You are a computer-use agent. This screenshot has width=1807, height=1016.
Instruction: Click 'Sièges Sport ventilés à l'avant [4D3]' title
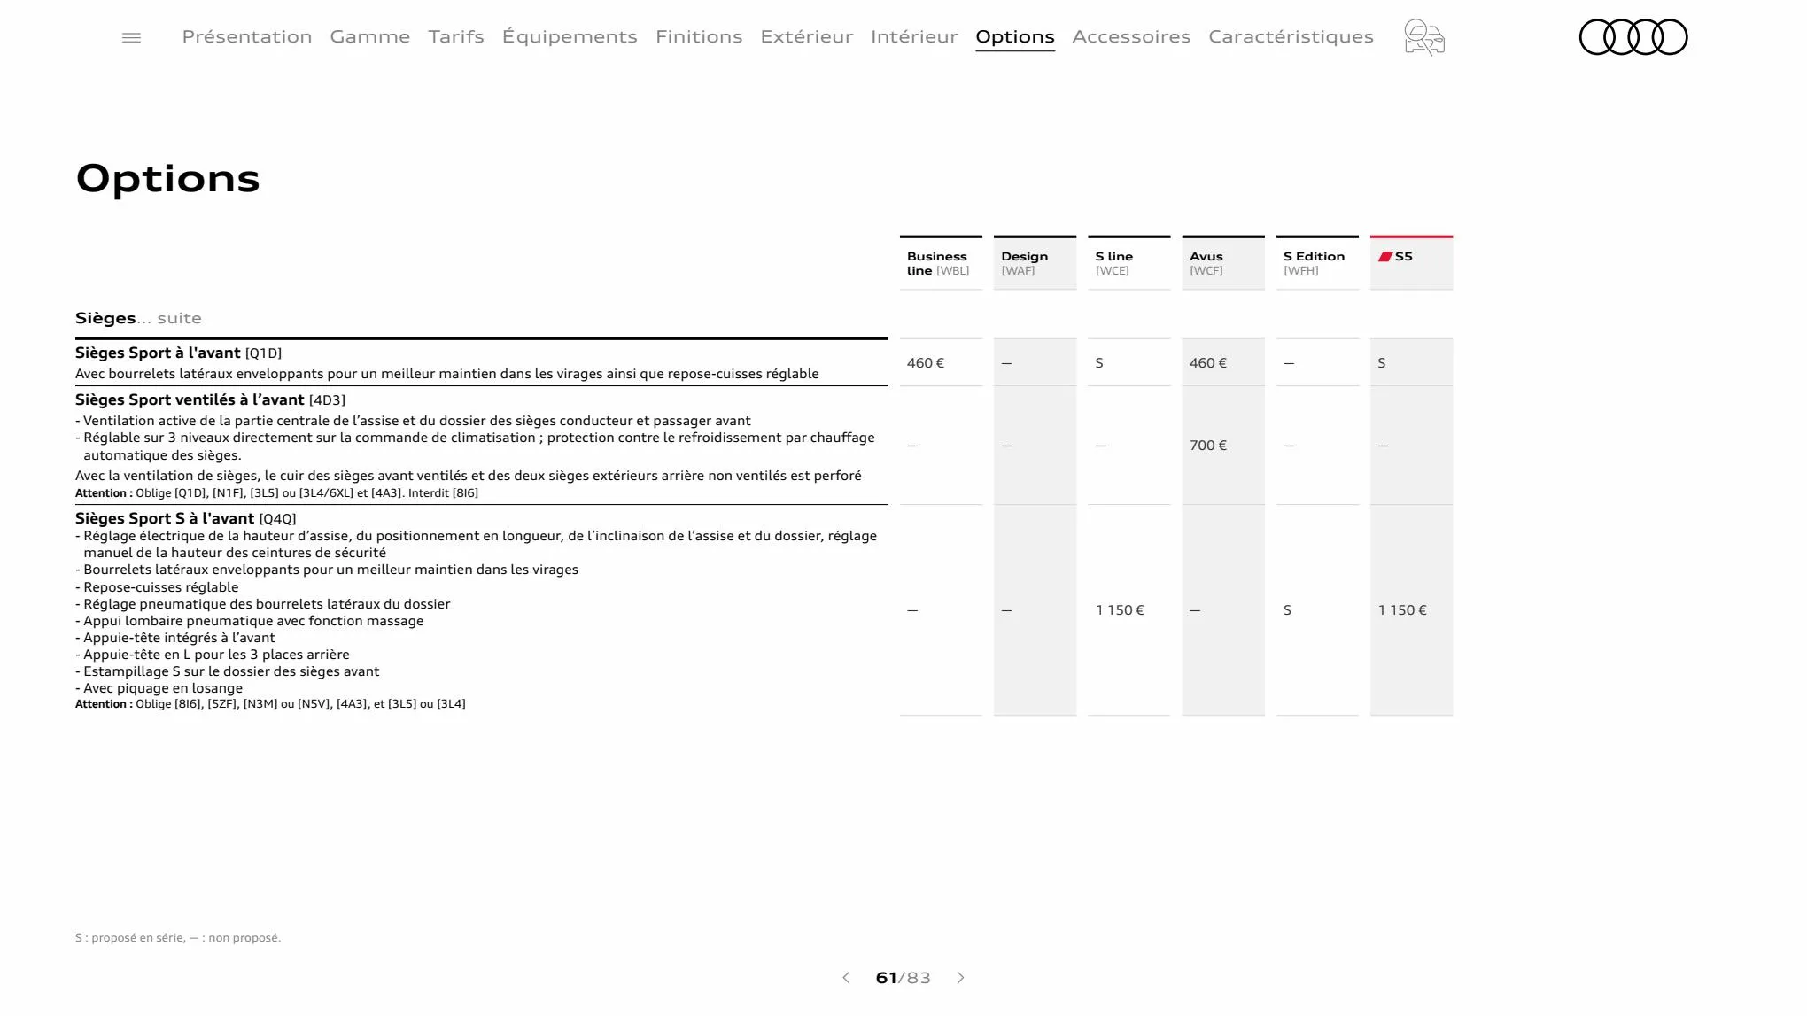(x=210, y=399)
